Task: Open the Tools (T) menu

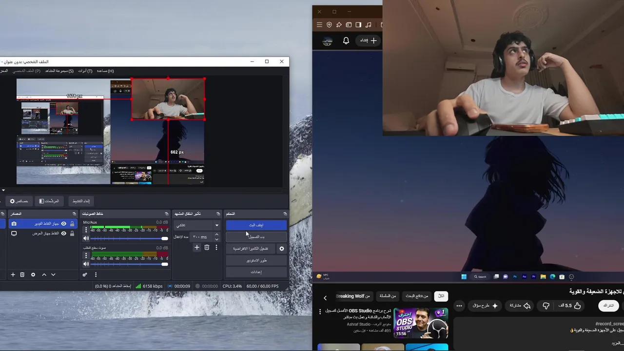Action: (x=85, y=71)
